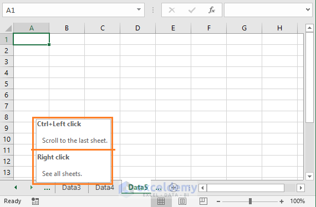The image size is (316, 207).
Task: Select column C header
Action: coord(103,28)
